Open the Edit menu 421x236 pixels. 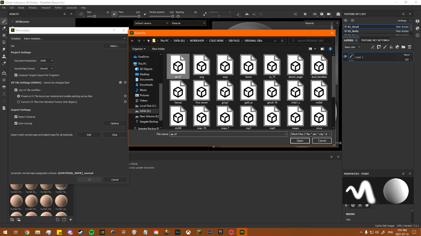point(12,8)
